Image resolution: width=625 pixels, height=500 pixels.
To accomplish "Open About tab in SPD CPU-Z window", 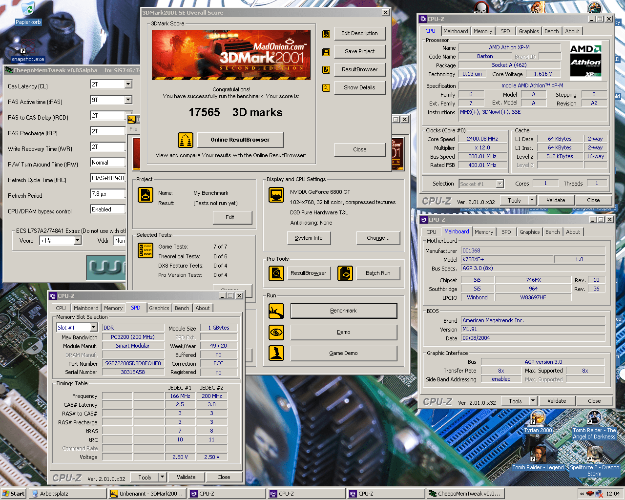I will click(203, 308).
